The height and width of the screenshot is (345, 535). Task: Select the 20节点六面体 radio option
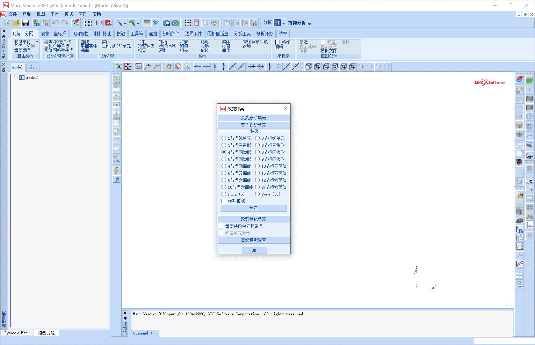224,187
